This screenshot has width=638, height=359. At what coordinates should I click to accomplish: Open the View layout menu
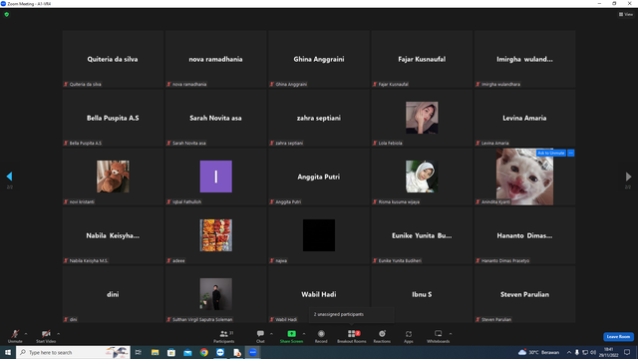(x=626, y=14)
